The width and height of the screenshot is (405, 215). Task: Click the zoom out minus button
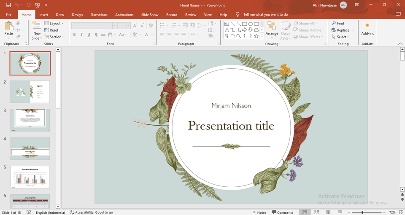tap(348, 212)
